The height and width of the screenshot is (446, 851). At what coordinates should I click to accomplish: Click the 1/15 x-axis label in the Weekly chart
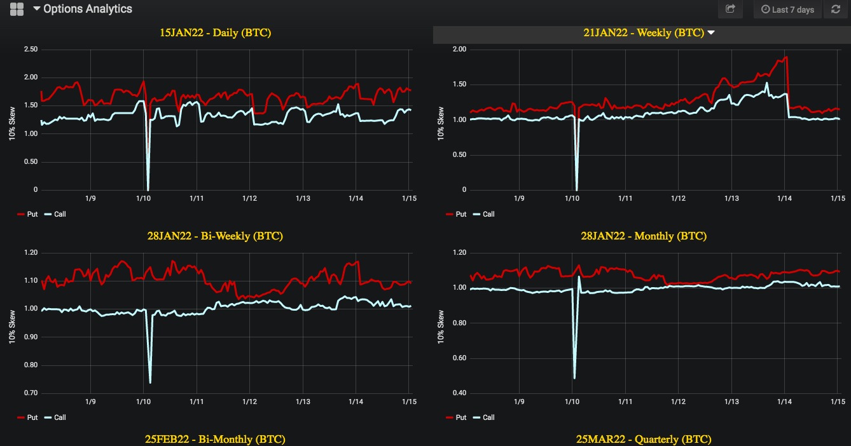pyautogui.click(x=838, y=199)
